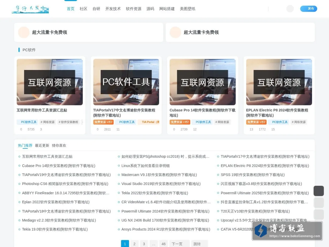Jump to page 46 in pagination
The image size is (329, 247).
[163, 244]
